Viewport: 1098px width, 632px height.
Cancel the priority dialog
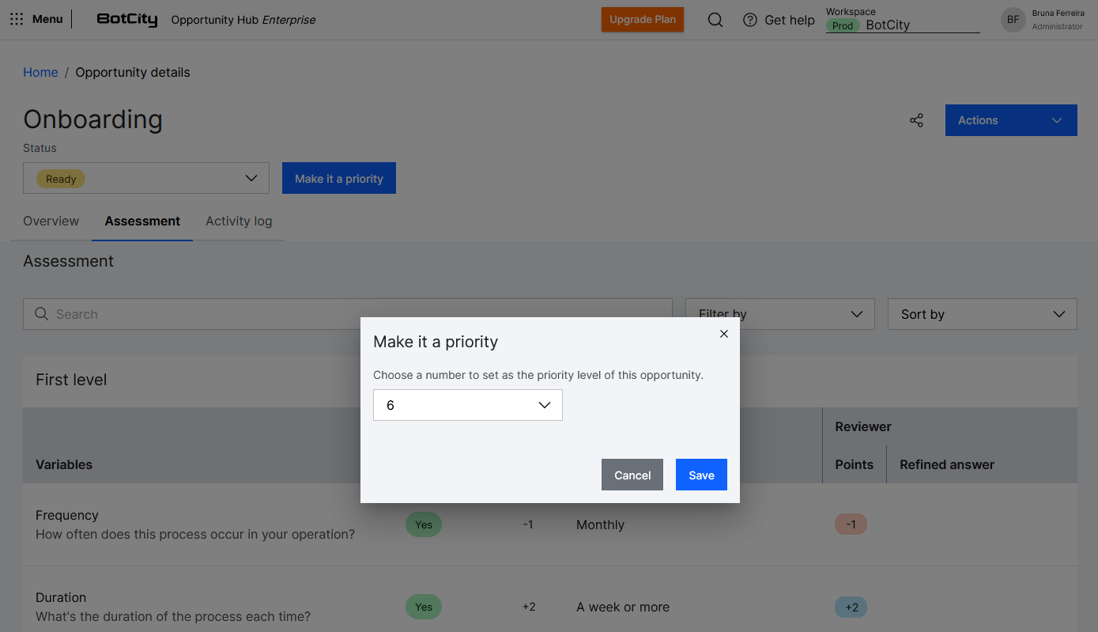(x=632, y=475)
